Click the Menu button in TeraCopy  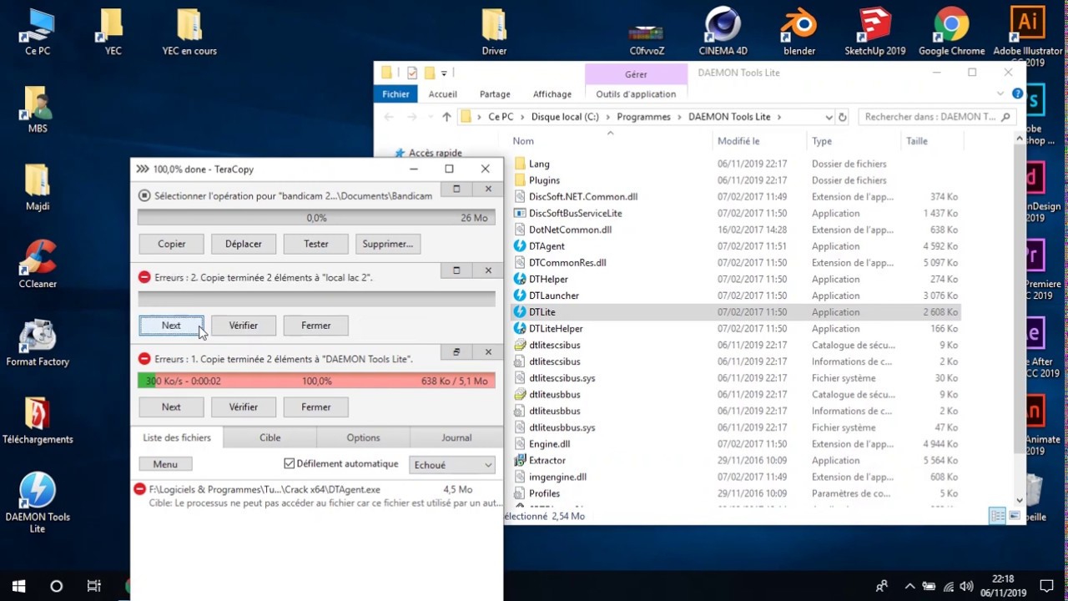[x=165, y=464]
